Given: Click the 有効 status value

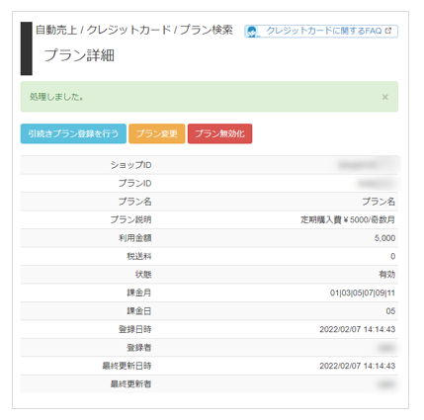Looking at the screenshot, I should 387,275.
